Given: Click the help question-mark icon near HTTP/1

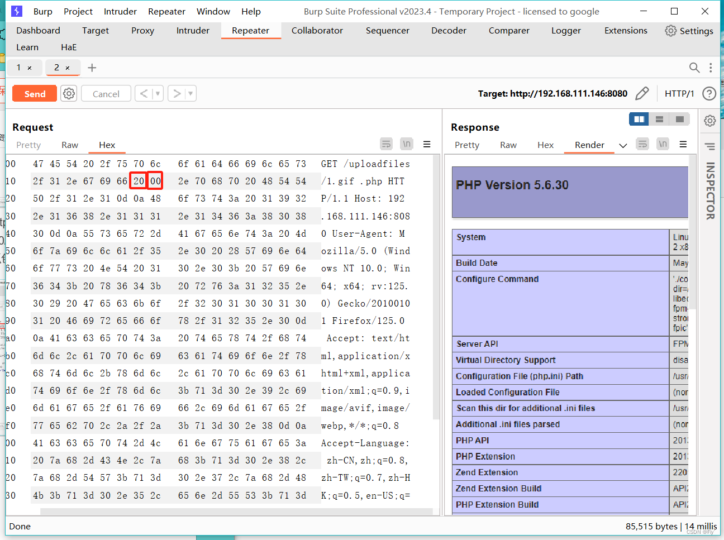Looking at the screenshot, I should pos(709,93).
